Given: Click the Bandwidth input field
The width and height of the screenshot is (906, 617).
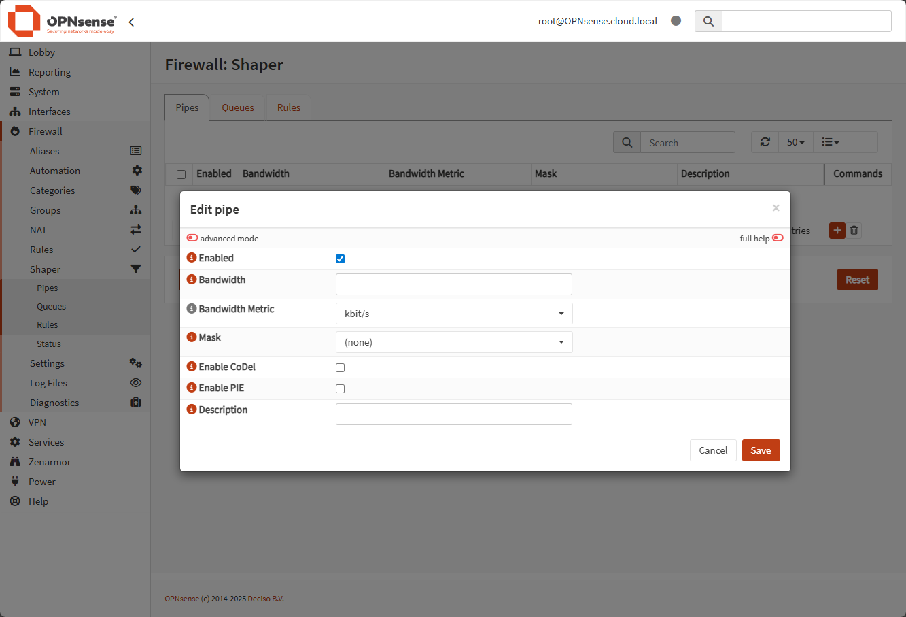Looking at the screenshot, I should 453,284.
